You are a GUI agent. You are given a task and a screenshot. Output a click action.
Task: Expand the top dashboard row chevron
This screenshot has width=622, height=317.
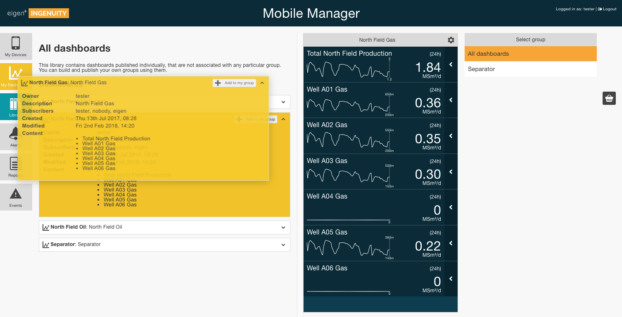point(283,102)
